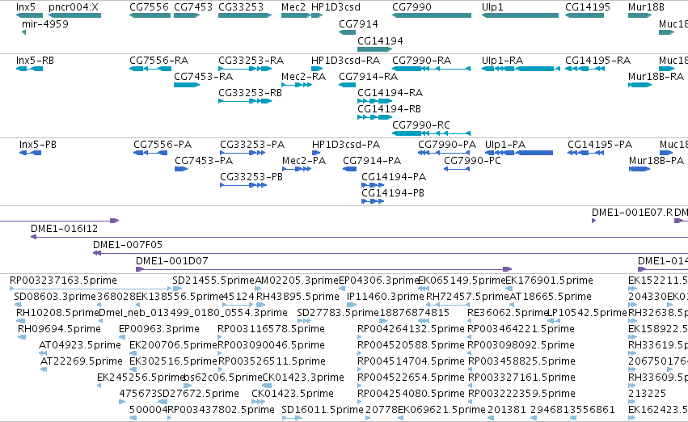Click the CG14195 gene label
Viewport: 688px width, 422px height.
pos(588,7)
